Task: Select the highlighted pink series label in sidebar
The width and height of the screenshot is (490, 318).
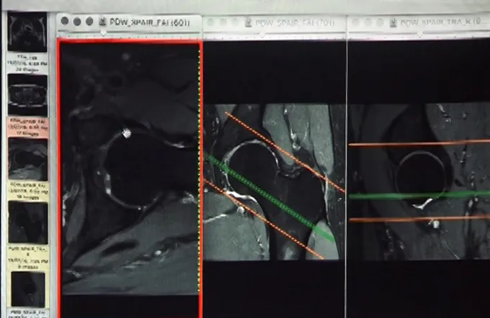Action: pyautogui.click(x=27, y=127)
